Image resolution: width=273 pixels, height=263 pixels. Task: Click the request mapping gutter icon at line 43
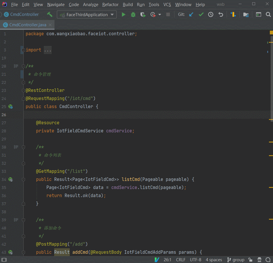click(10, 252)
